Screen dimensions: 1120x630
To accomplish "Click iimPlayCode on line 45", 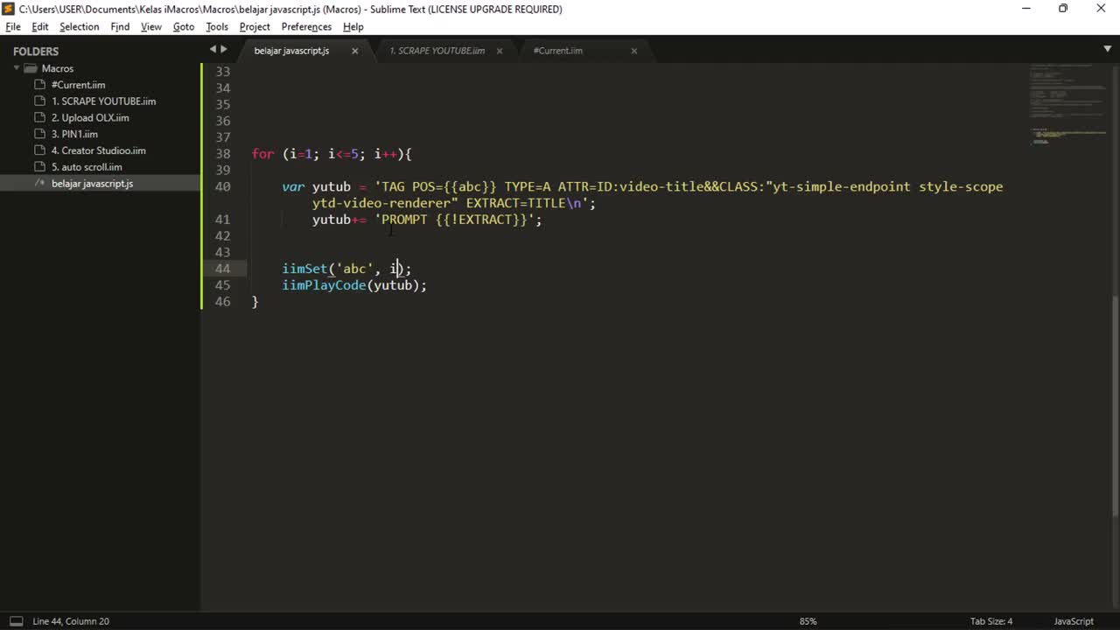I will pyautogui.click(x=324, y=285).
